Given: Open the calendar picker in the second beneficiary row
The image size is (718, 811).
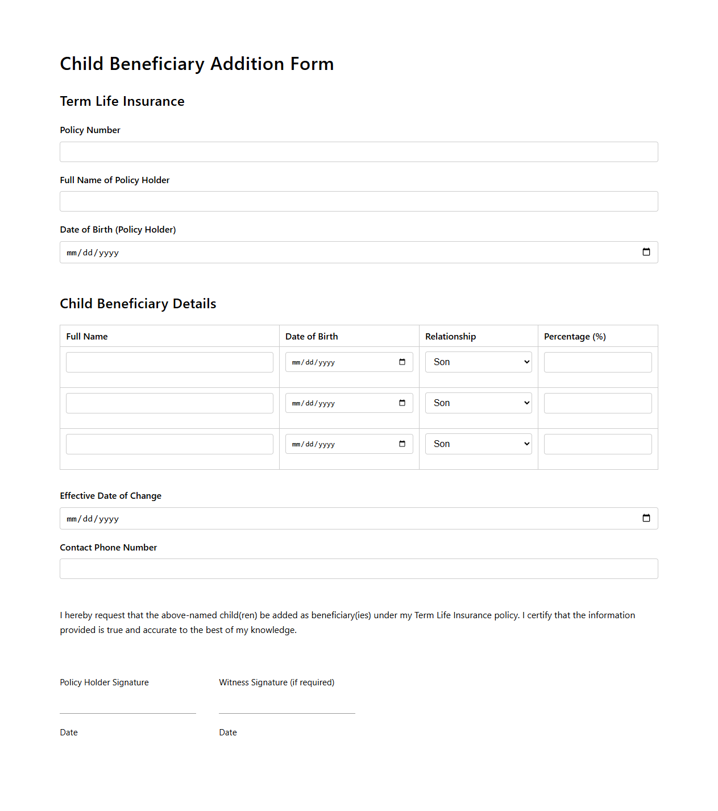Looking at the screenshot, I should (x=402, y=403).
